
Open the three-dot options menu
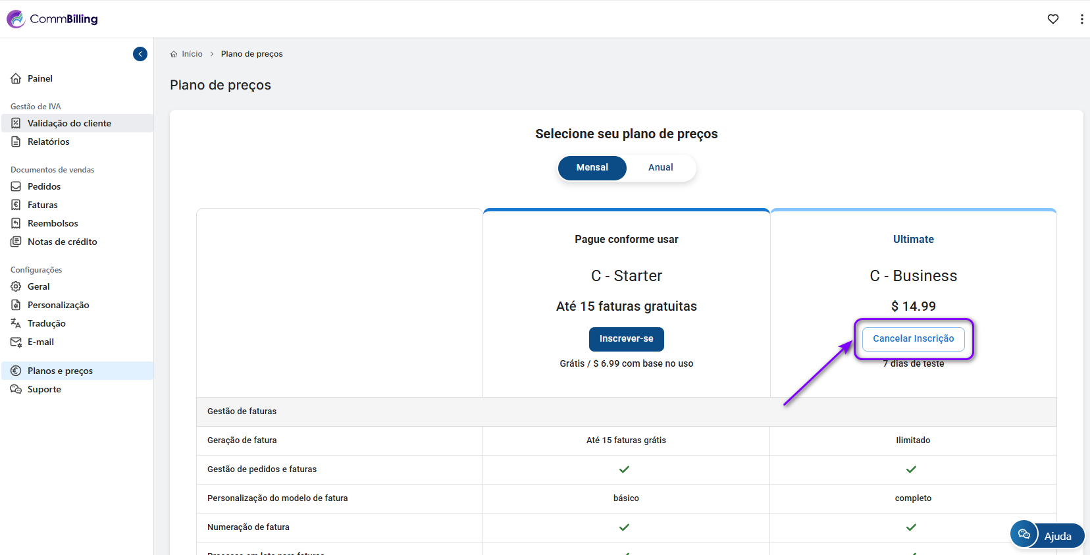pyautogui.click(x=1081, y=19)
